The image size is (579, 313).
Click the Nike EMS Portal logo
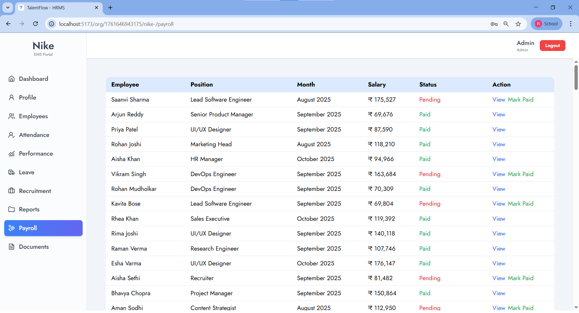(43, 48)
